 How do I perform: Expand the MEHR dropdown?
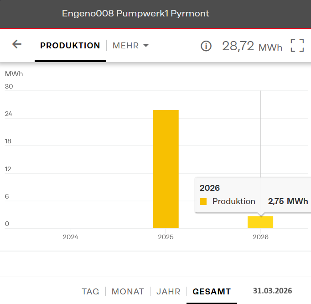tap(131, 46)
